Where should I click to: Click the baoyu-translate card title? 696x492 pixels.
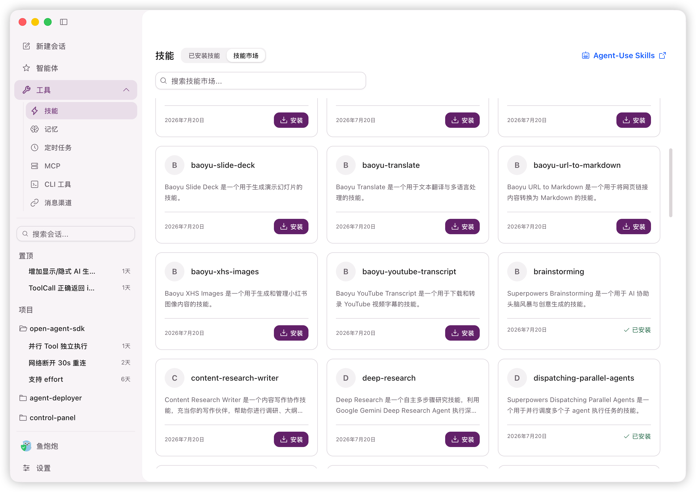[391, 165]
